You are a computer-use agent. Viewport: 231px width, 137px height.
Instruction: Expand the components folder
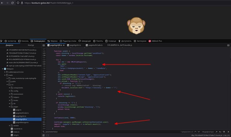point(10,88)
